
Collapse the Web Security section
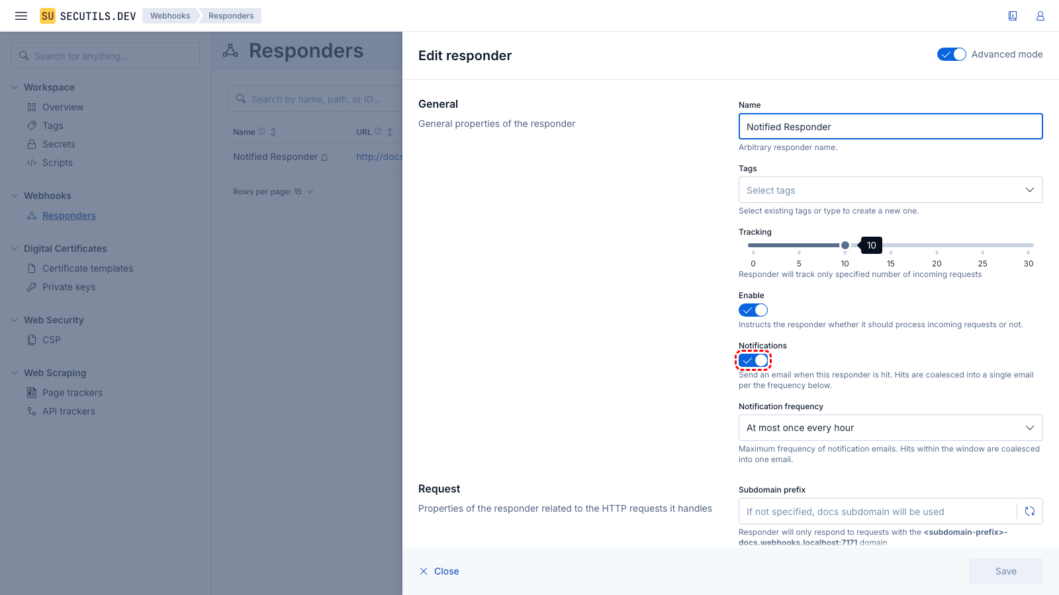pyautogui.click(x=15, y=320)
